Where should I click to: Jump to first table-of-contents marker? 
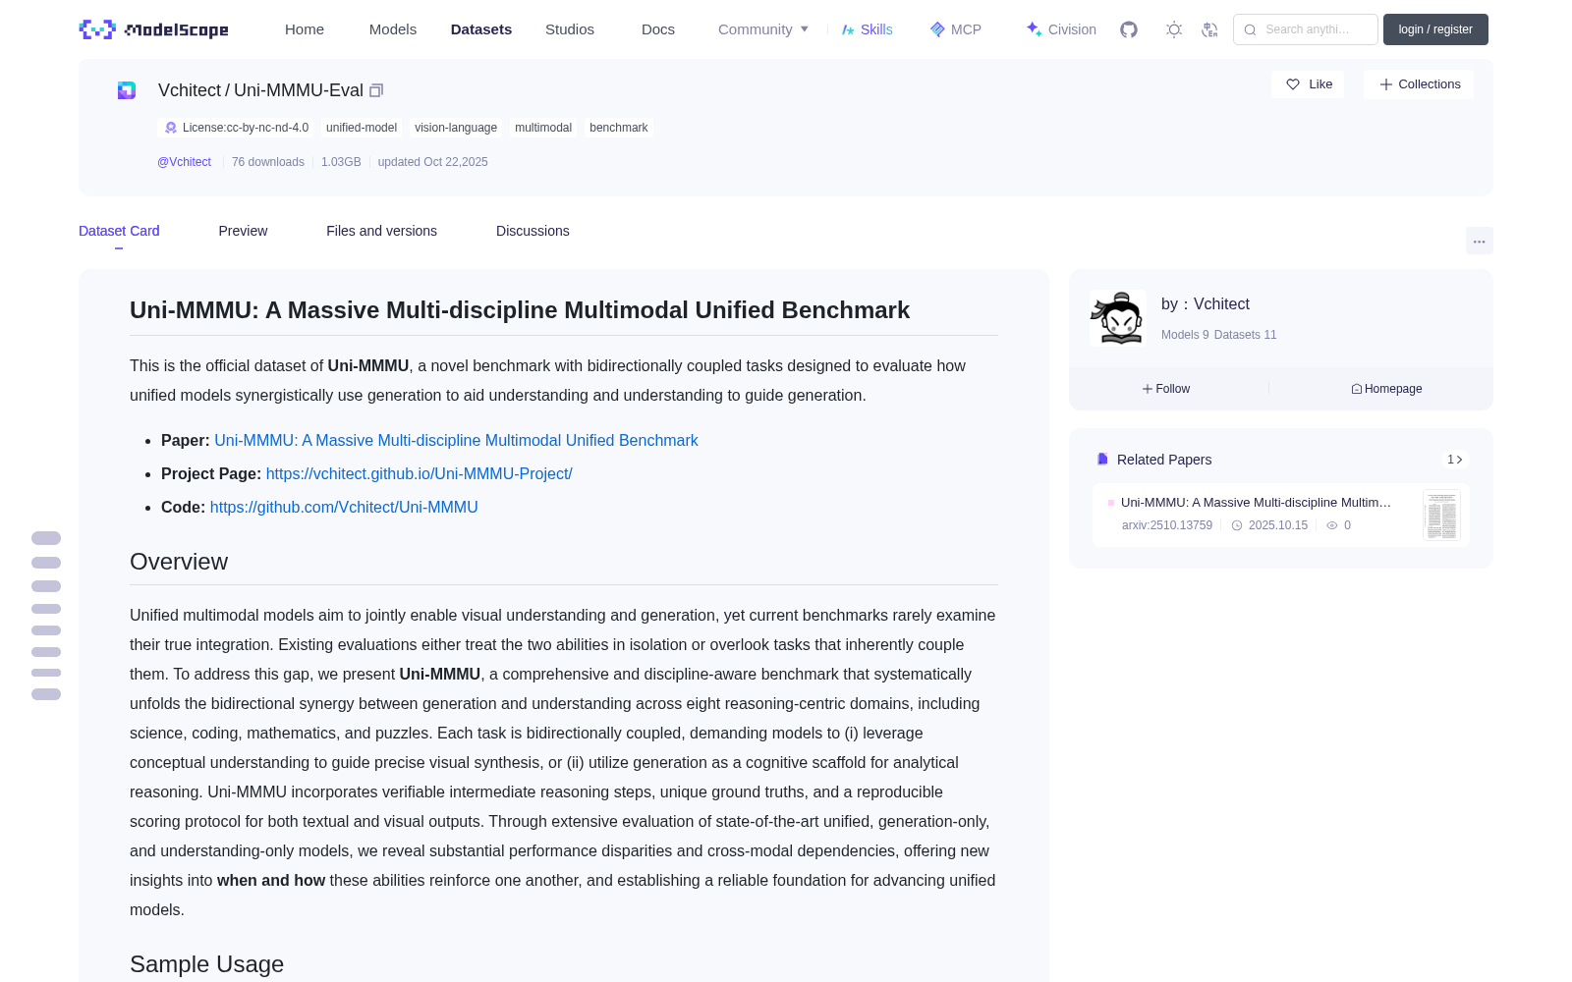coord(46,538)
